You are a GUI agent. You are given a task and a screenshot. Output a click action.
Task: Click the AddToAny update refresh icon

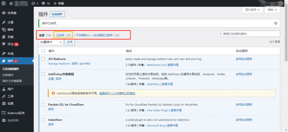tap(53, 93)
